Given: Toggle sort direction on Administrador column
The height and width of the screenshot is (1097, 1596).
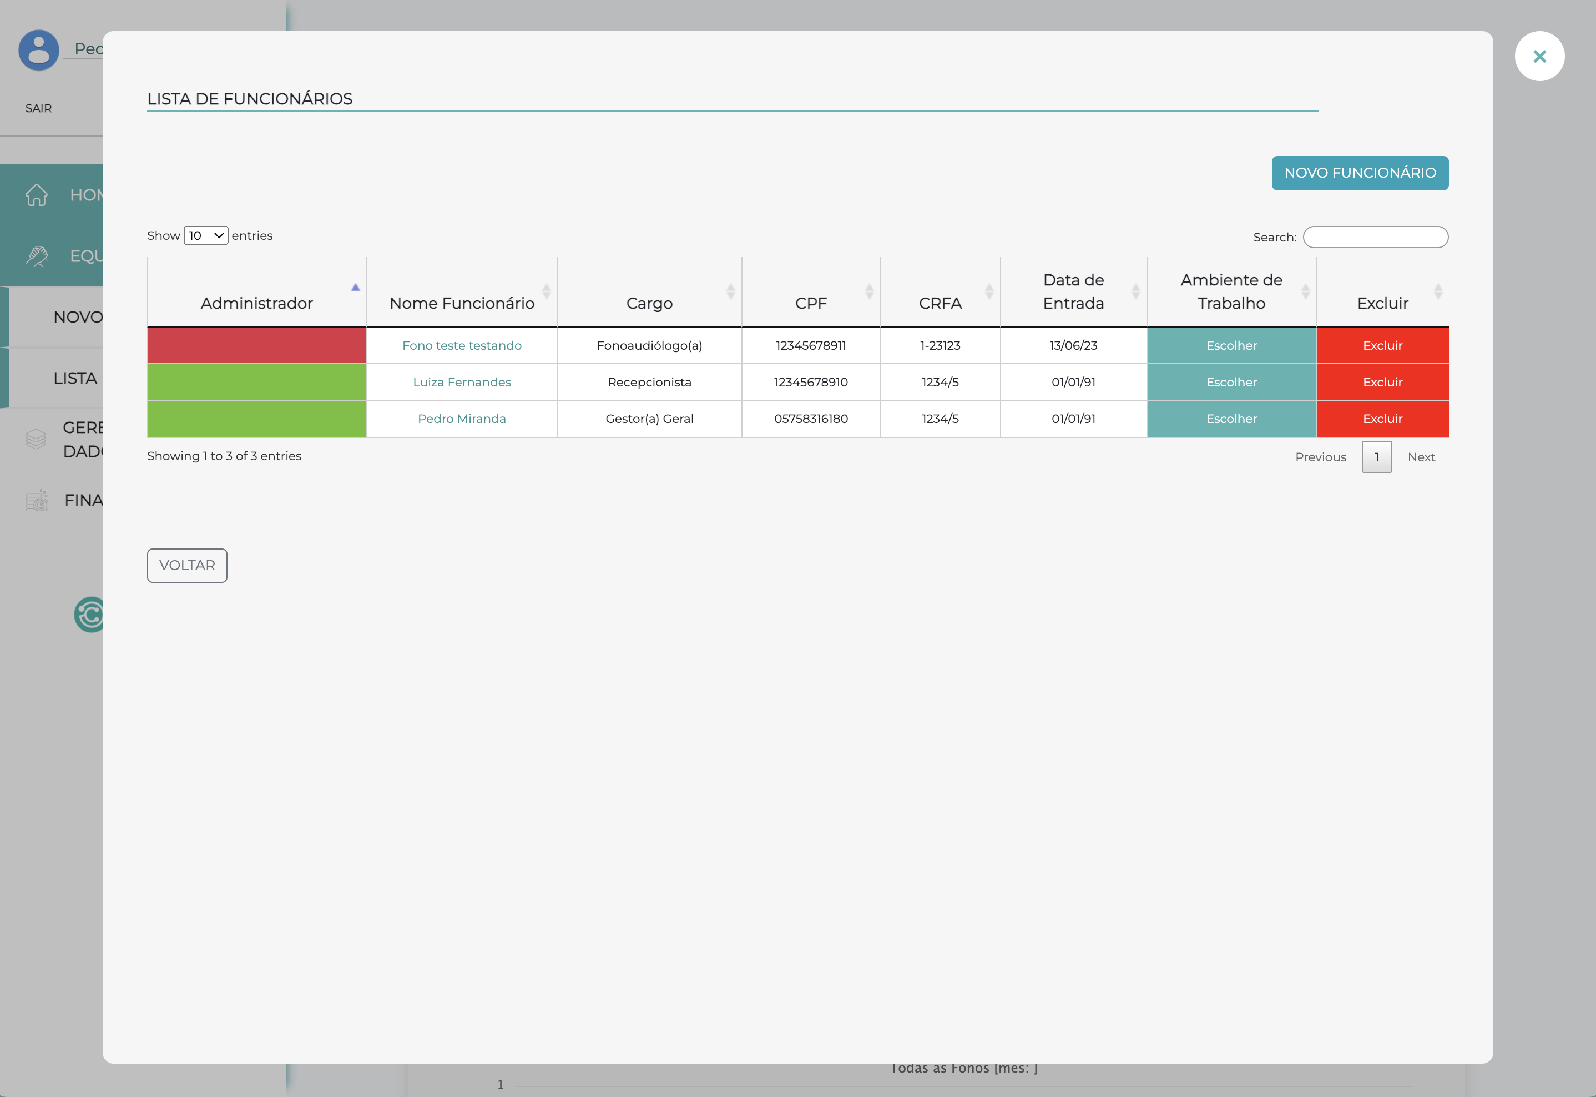Looking at the screenshot, I should (356, 288).
